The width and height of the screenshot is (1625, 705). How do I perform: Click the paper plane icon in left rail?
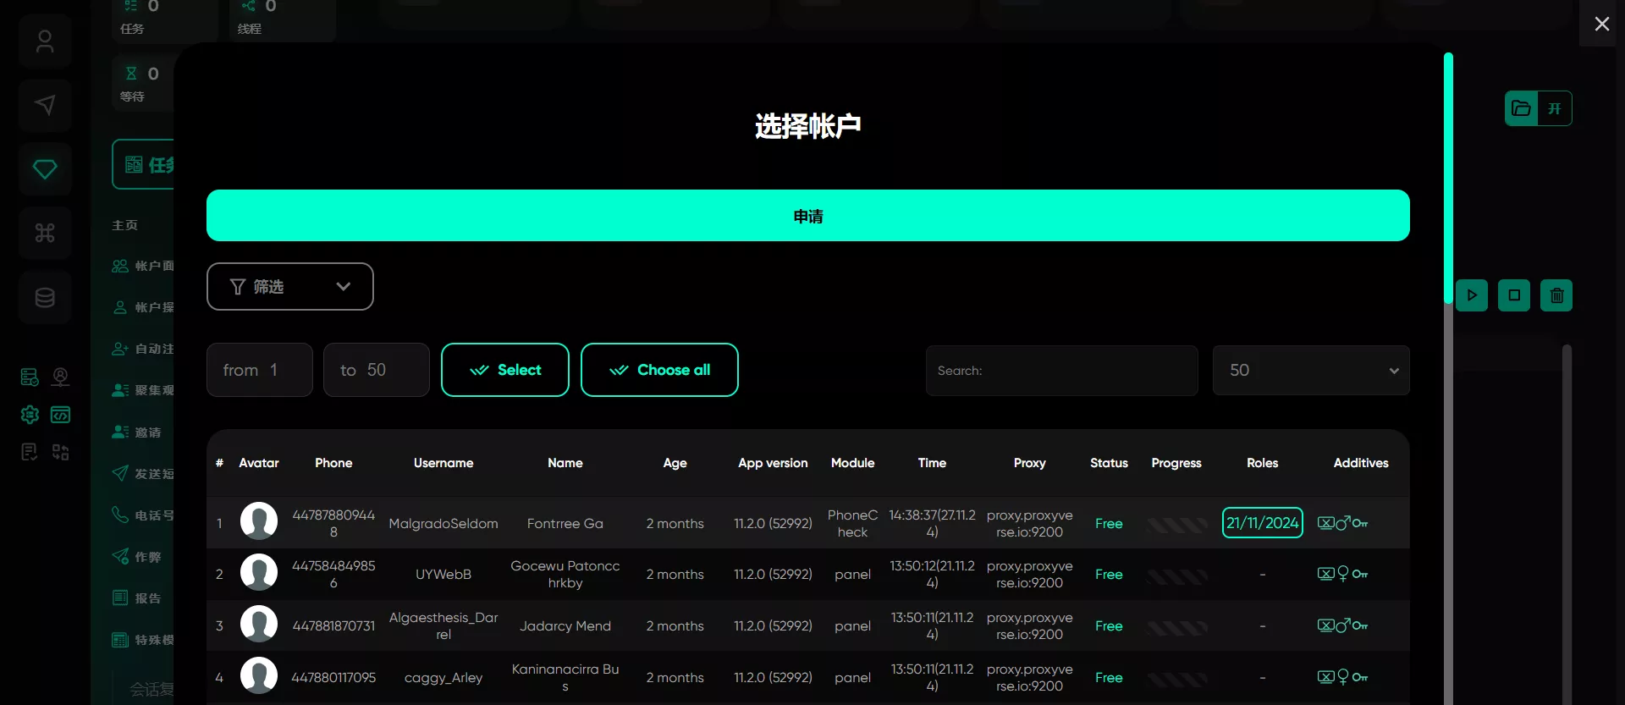[x=45, y=105]
